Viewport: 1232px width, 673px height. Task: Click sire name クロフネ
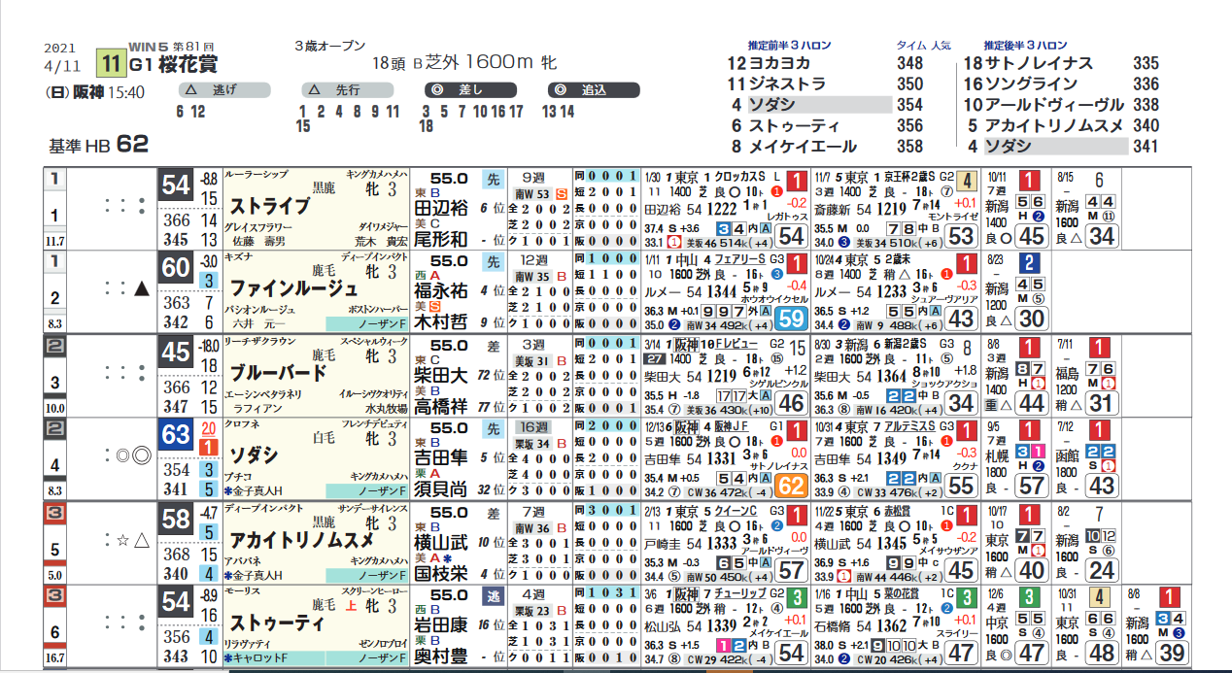point(243,425)
